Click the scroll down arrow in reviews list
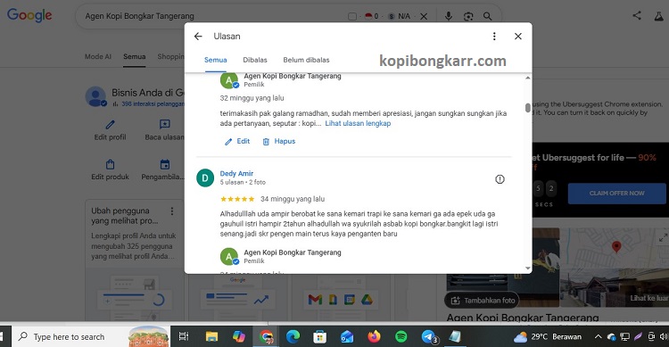669x347 pixels. (528, 269)
